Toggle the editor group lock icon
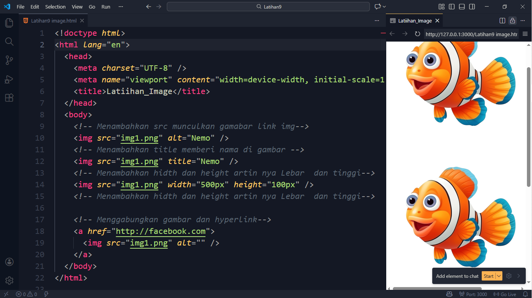 (513, 21)
